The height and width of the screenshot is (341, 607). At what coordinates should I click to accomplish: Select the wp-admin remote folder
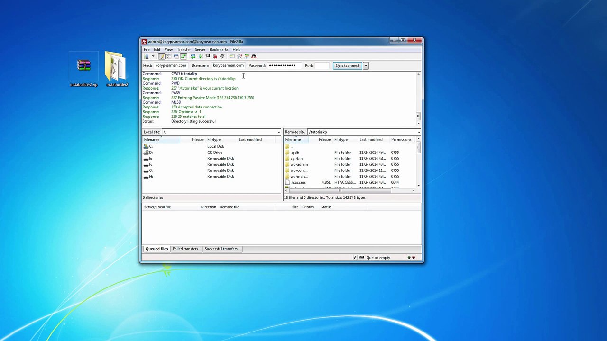click(349, 165)
